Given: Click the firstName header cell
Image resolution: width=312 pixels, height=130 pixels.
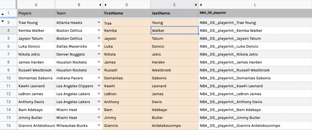Looking at the screenshot, I should [126, 13].
